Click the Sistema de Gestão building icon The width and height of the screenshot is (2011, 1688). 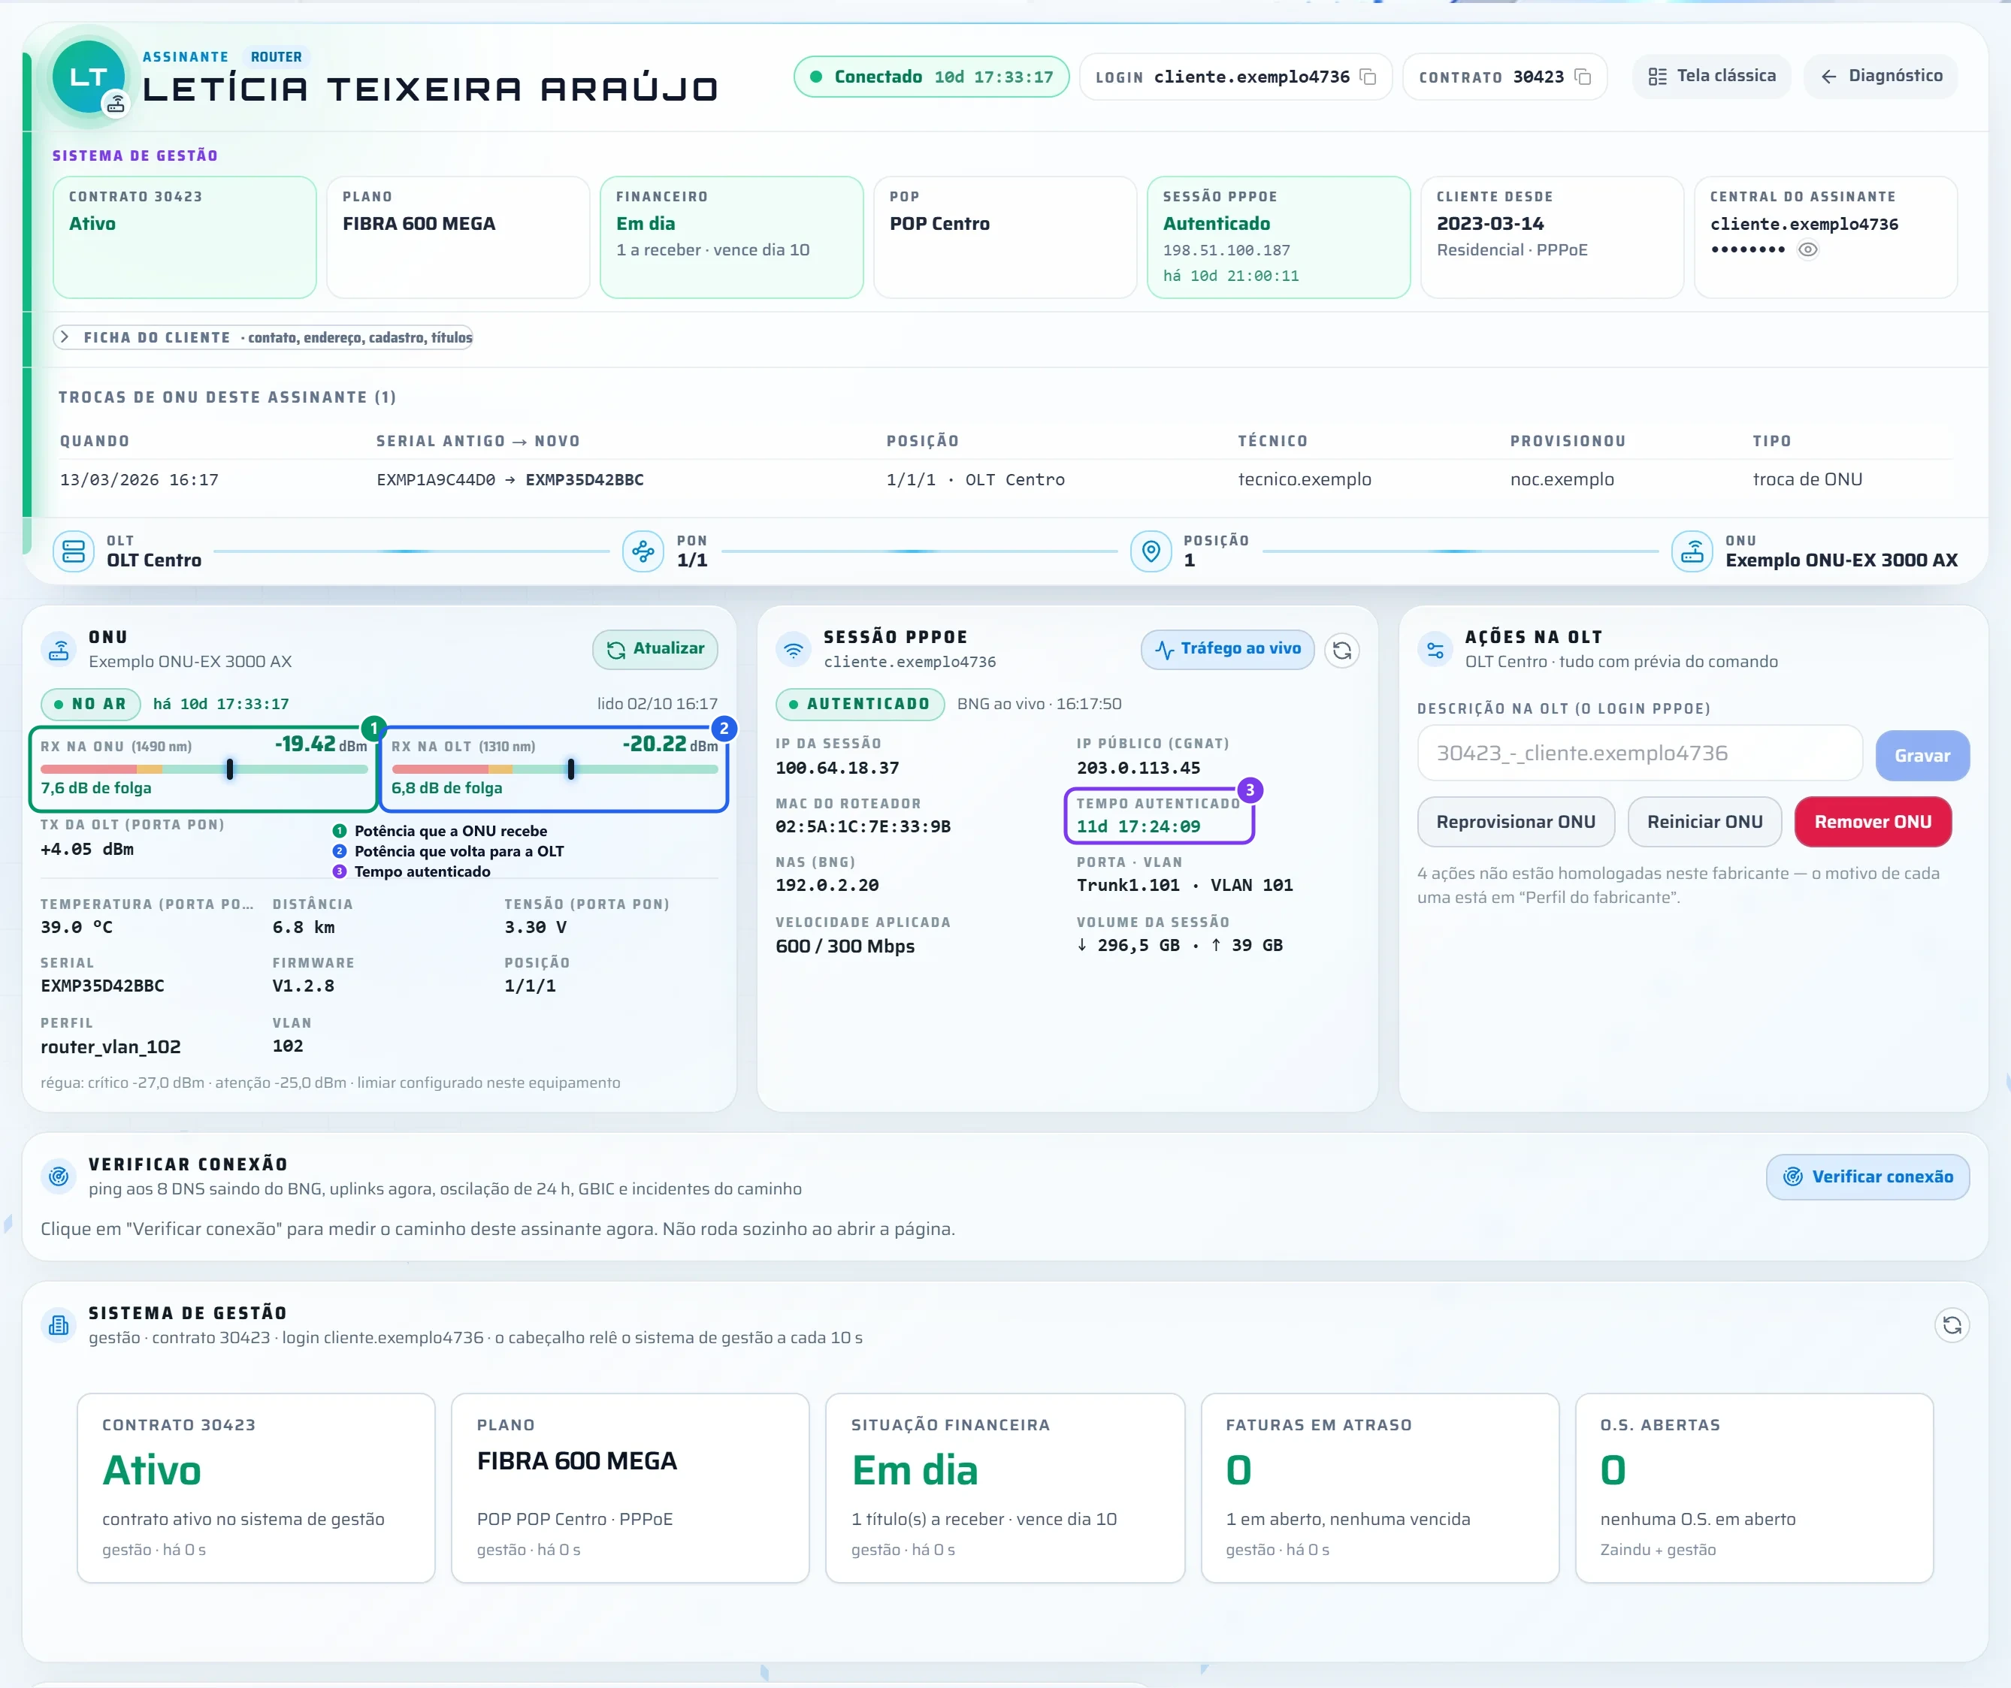click(x=59, y=1325)
